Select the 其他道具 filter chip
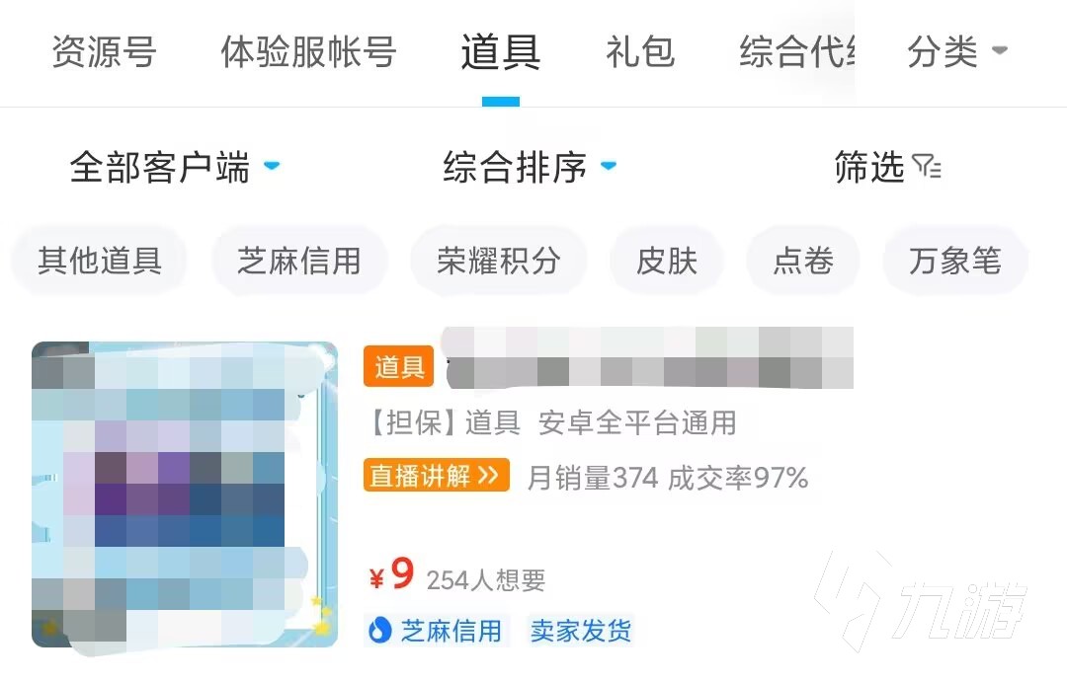The width and height of the screenshot is (1067, 683). (x=100, y=261)
